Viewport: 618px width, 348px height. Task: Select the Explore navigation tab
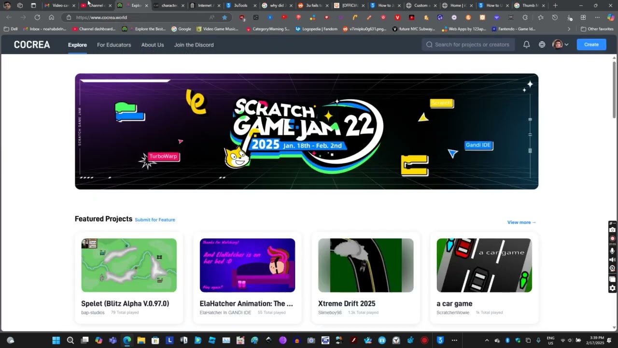(x=77, y=45)
